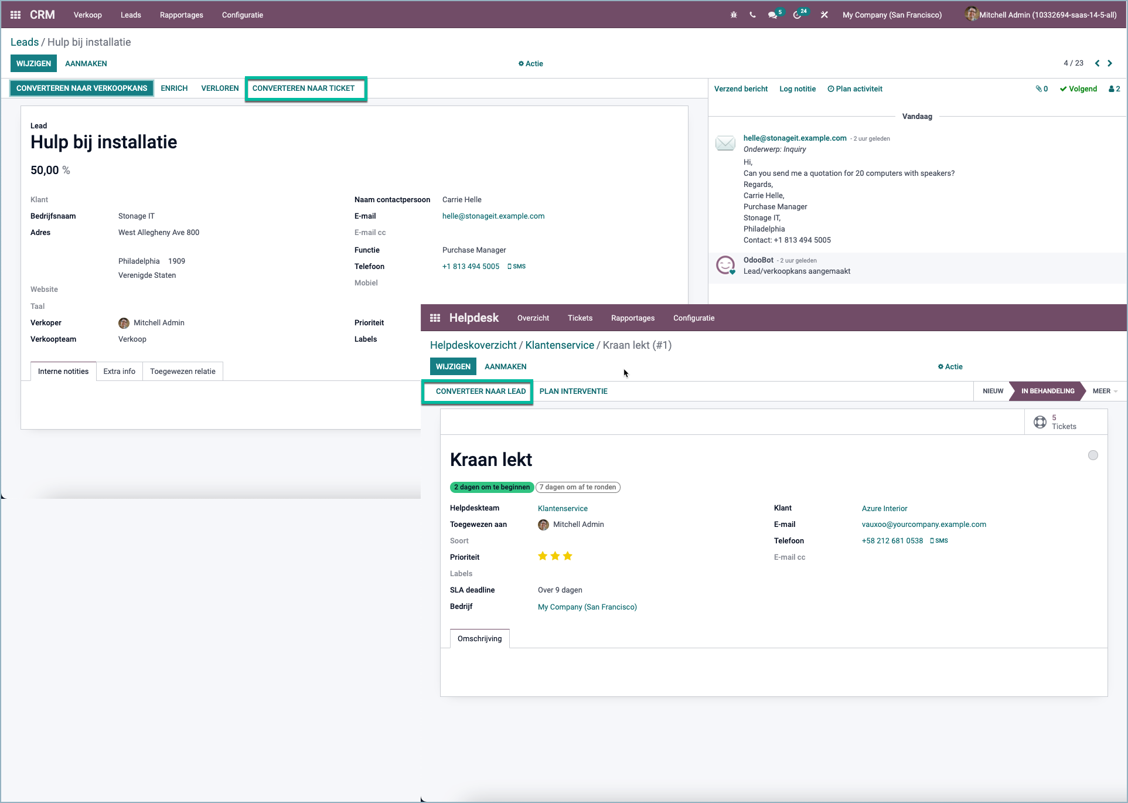Viewport: 1128px width, 803px height.
Task: Open the phone call icon in topbar
Action: (752, 15)
